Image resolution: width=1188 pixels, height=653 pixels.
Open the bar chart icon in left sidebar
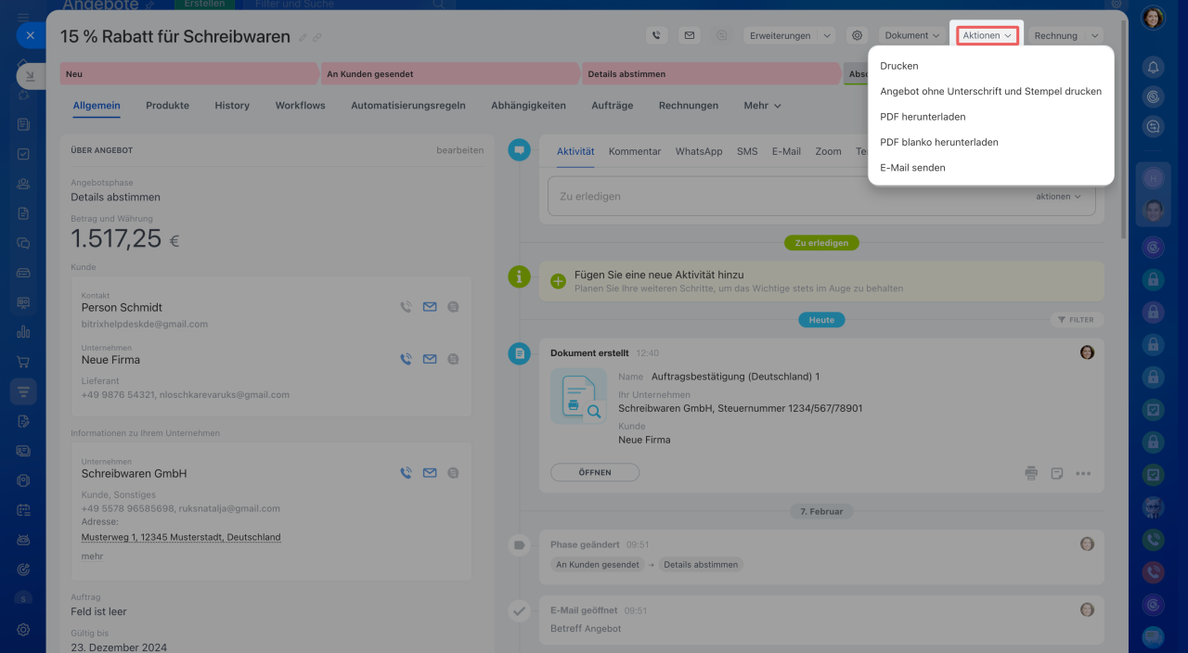tap(23, 332)
